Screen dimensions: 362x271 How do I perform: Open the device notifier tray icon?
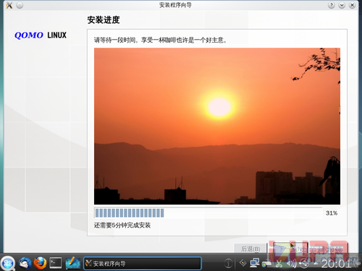point(303,264)
